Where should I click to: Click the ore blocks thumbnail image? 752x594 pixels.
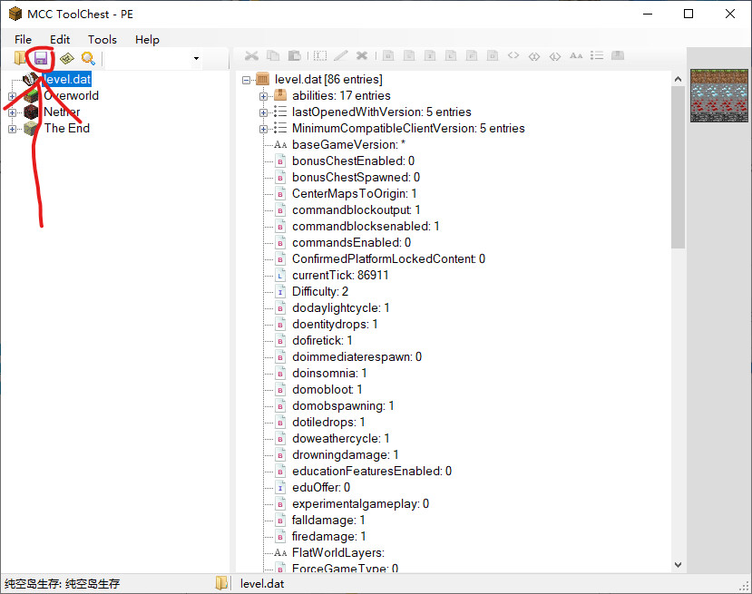[719, 95]
